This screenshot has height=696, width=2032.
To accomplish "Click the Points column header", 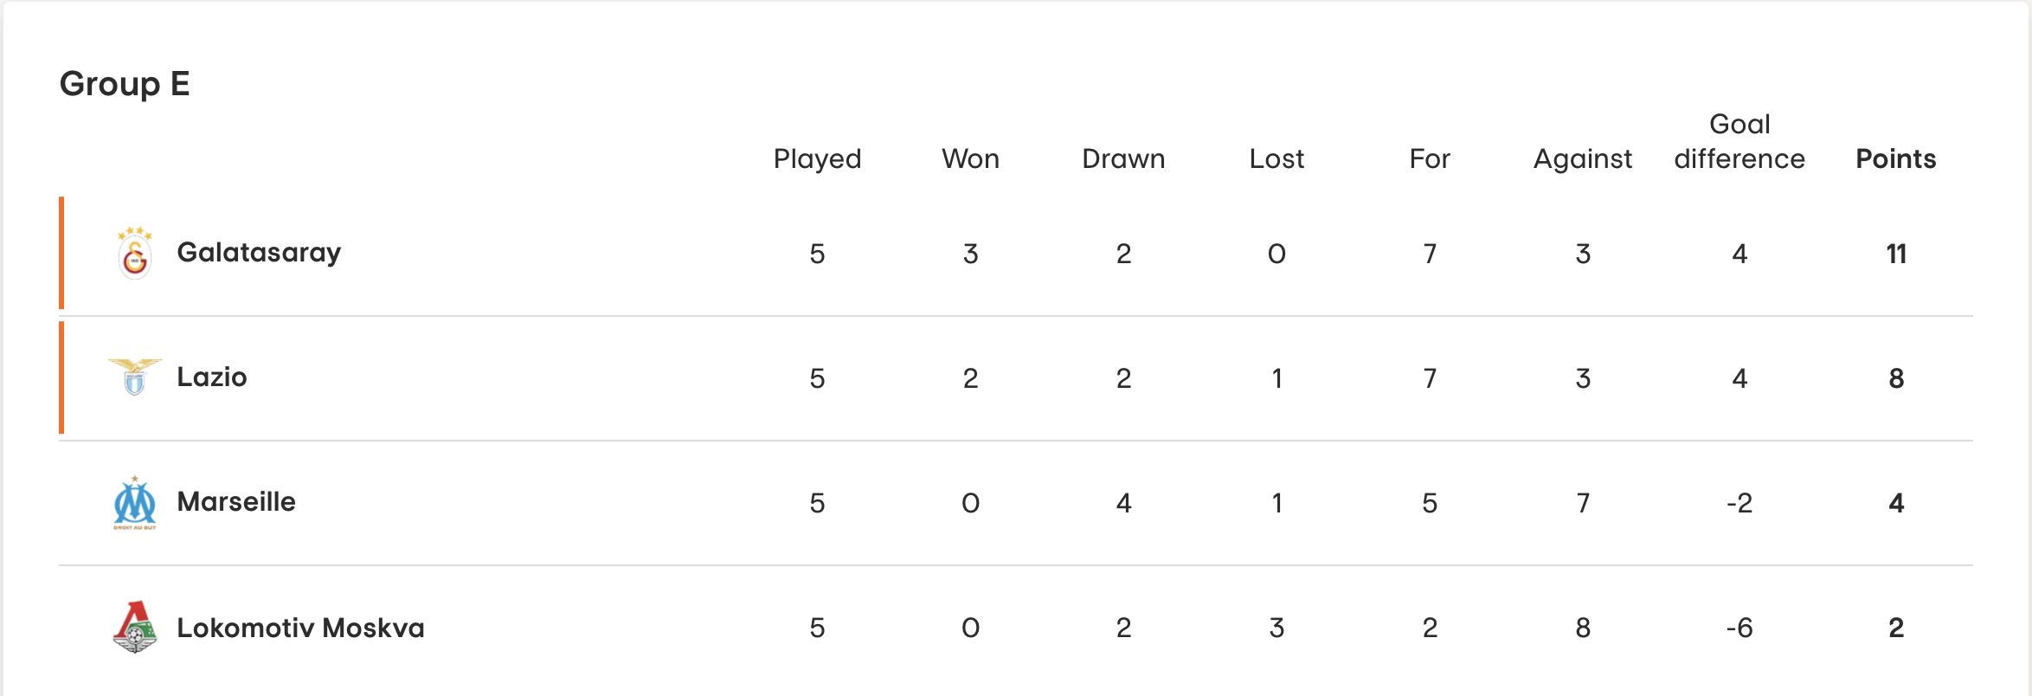I will [x=1895, y=158].
